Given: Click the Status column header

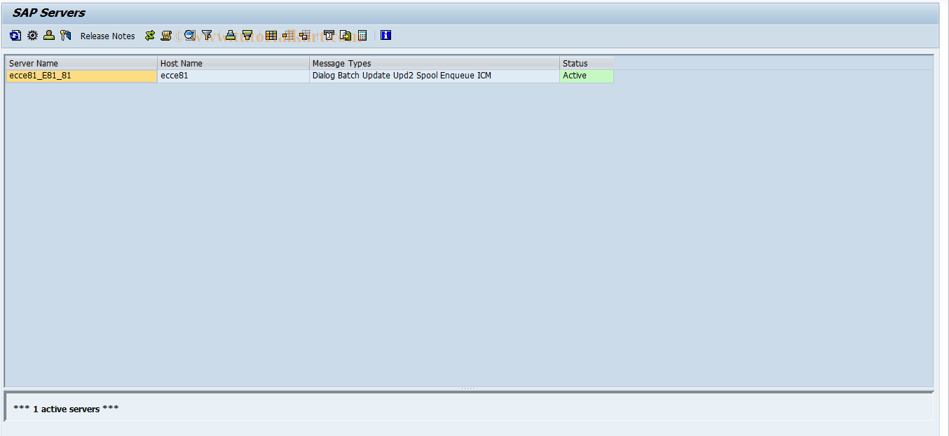Looking at the screenshot, I should pos(587,63).
